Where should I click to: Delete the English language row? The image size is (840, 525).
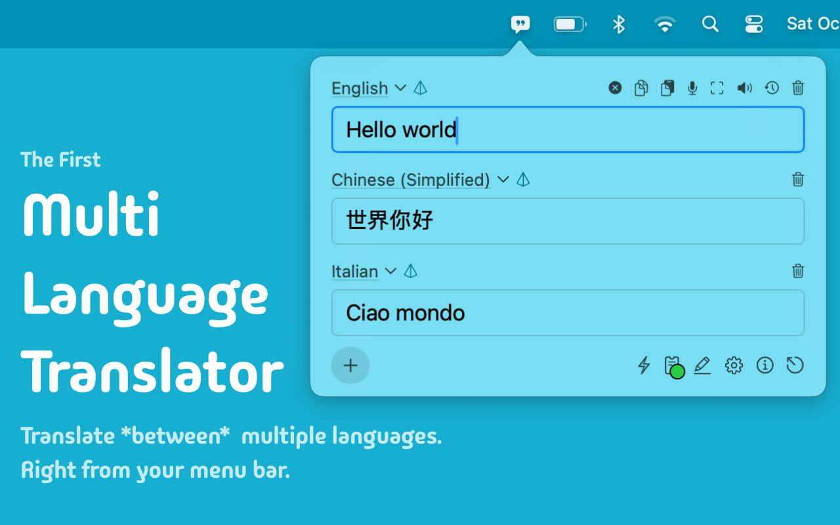[798, 88]
